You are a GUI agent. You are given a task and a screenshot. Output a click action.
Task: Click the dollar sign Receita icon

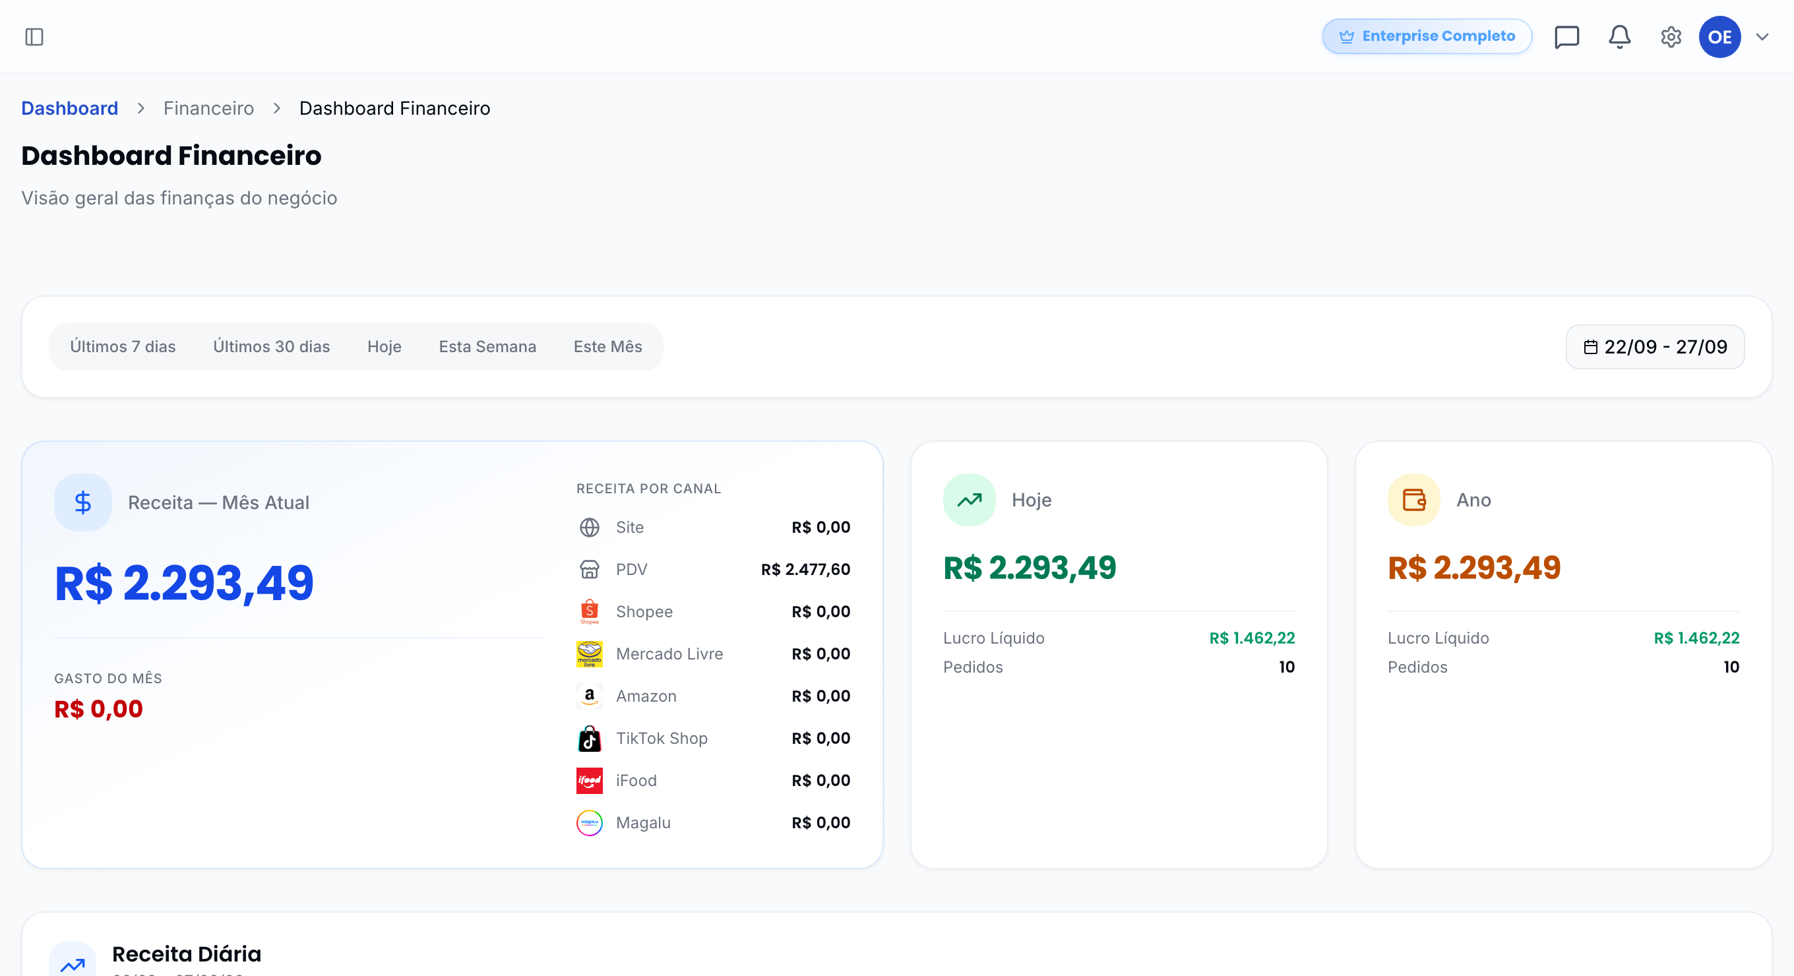83,503
